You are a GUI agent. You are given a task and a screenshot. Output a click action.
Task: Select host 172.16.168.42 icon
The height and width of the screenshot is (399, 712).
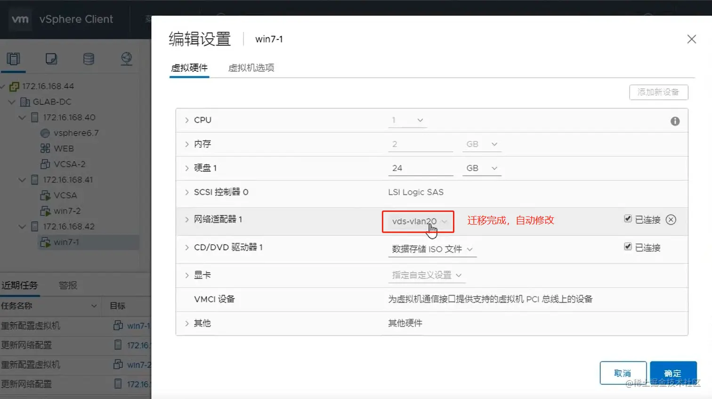pyautogui.click(x=35, y=227)
